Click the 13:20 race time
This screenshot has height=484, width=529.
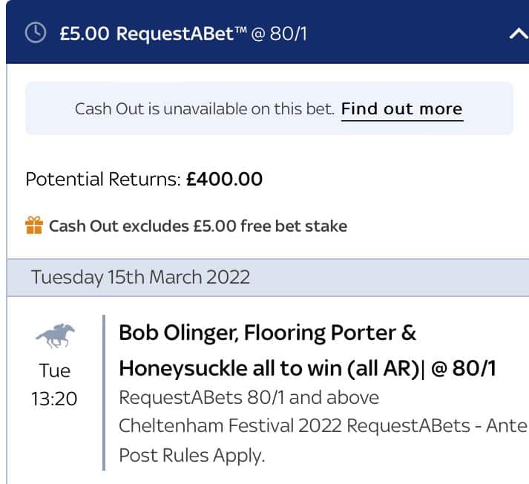54,399
